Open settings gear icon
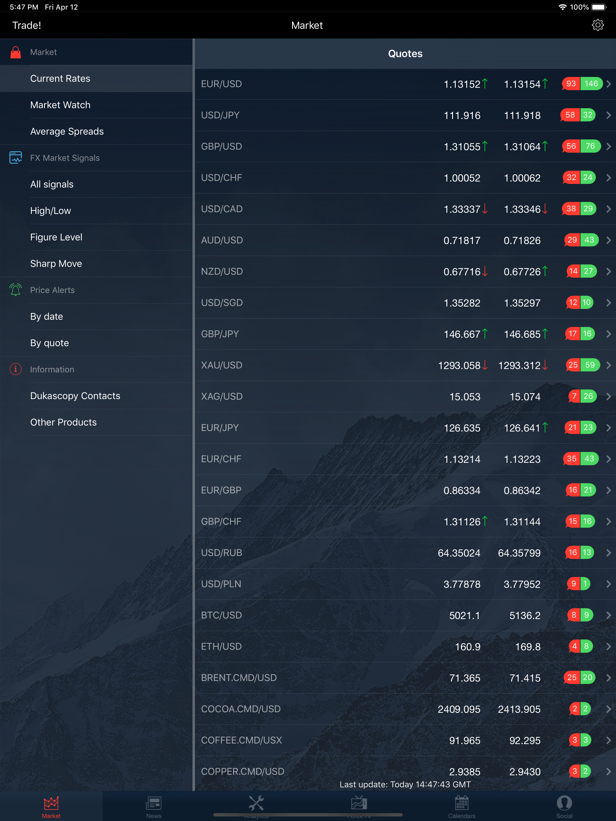This screenshot has width=616, height=821. 597,25
